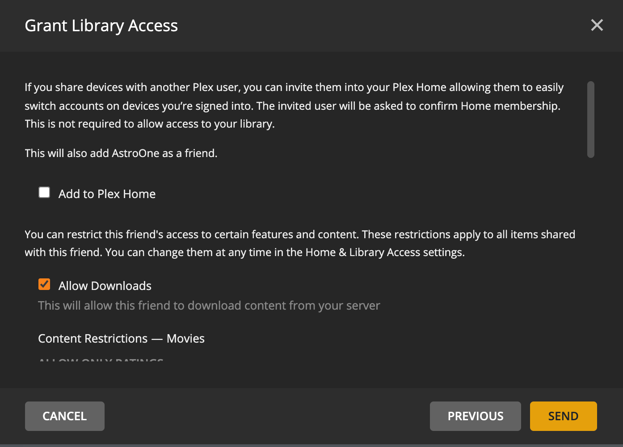Screen dimensions: 623x447
Task: Click the downloads description text under Allow Downloads
Action: [x=209, y=305]
